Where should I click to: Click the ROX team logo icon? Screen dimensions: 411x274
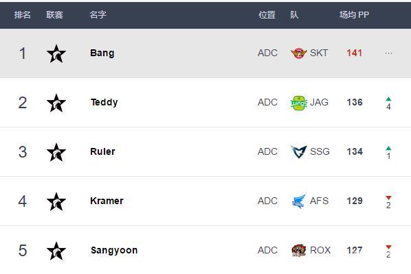(x=299, y=250)
